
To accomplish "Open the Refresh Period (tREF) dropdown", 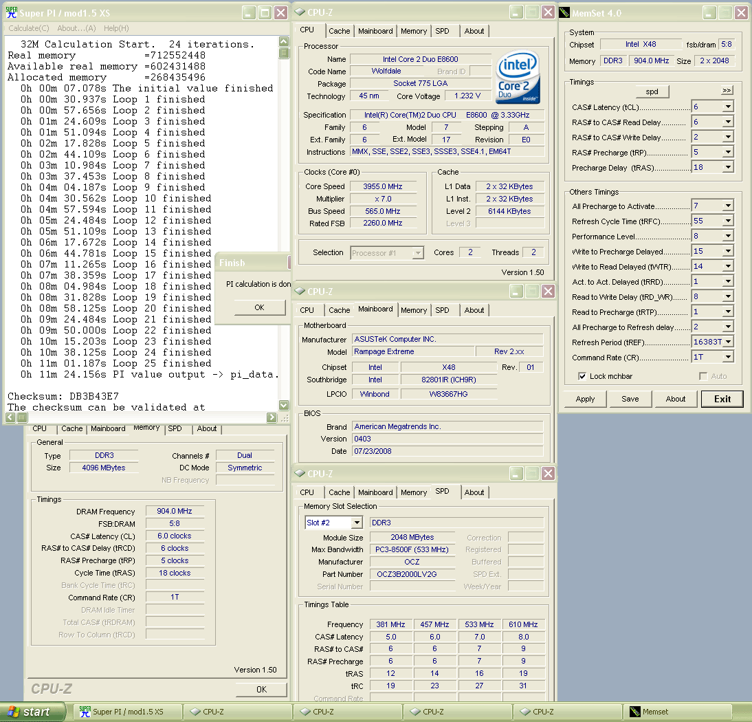I will coord(728,342).
